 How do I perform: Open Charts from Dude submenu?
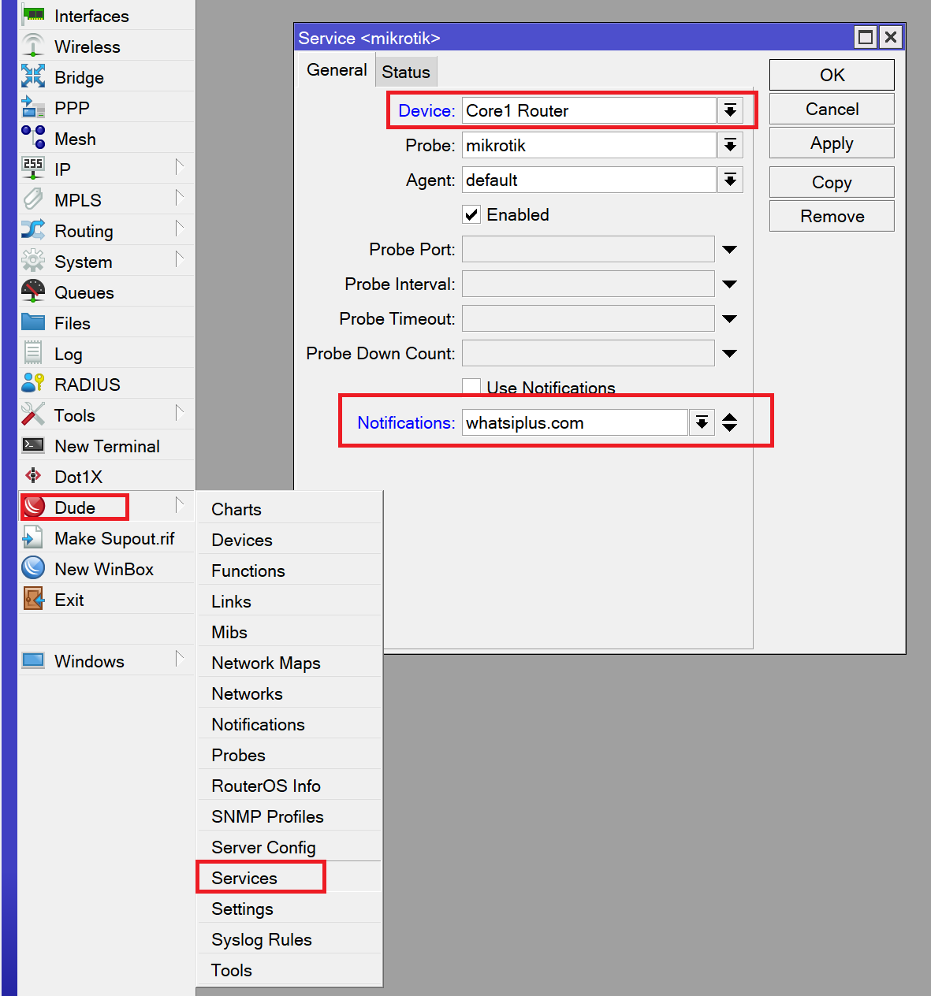tap(289, 509)
